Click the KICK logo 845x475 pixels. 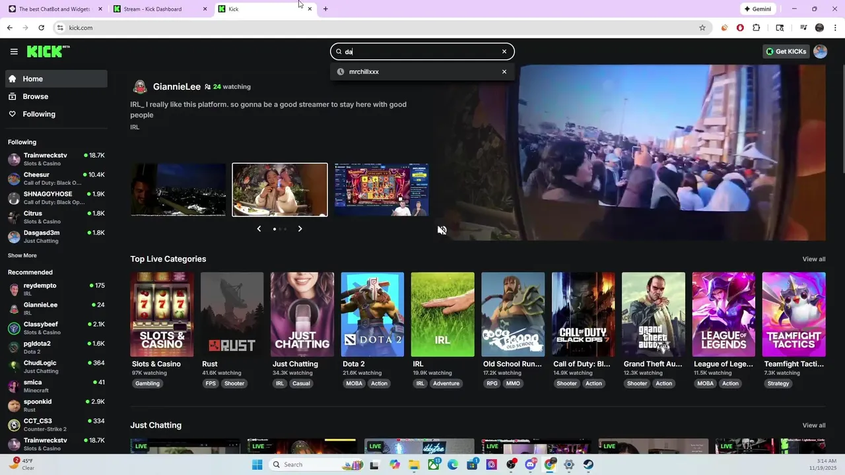(x=48, y=51)
